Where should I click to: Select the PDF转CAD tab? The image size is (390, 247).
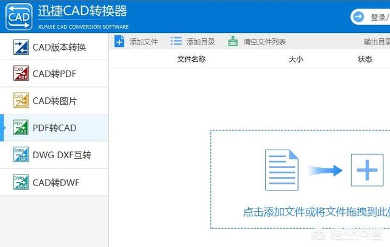tap(54, 128)
